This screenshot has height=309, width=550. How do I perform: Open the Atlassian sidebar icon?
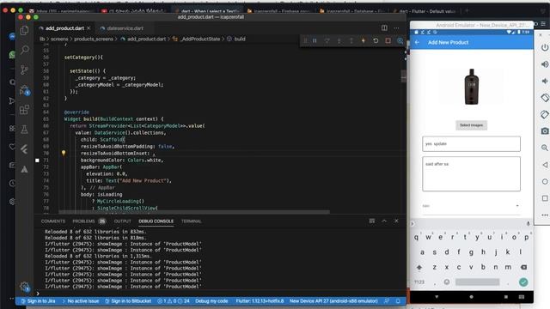click(24, 169)
